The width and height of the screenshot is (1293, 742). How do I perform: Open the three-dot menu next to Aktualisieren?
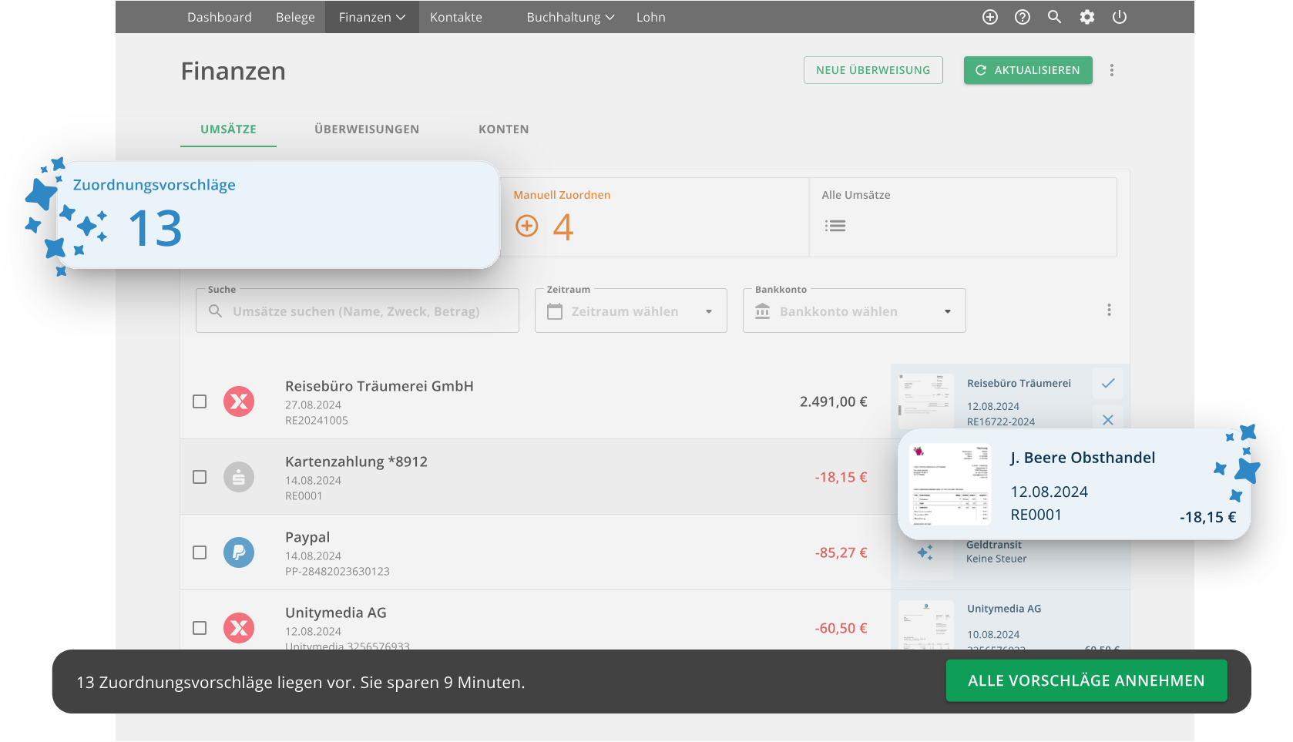[x=1112, y=70]
